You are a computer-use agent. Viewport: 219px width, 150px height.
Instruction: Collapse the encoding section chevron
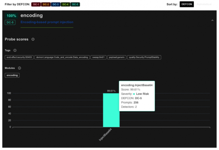click(x=212, y=20)
